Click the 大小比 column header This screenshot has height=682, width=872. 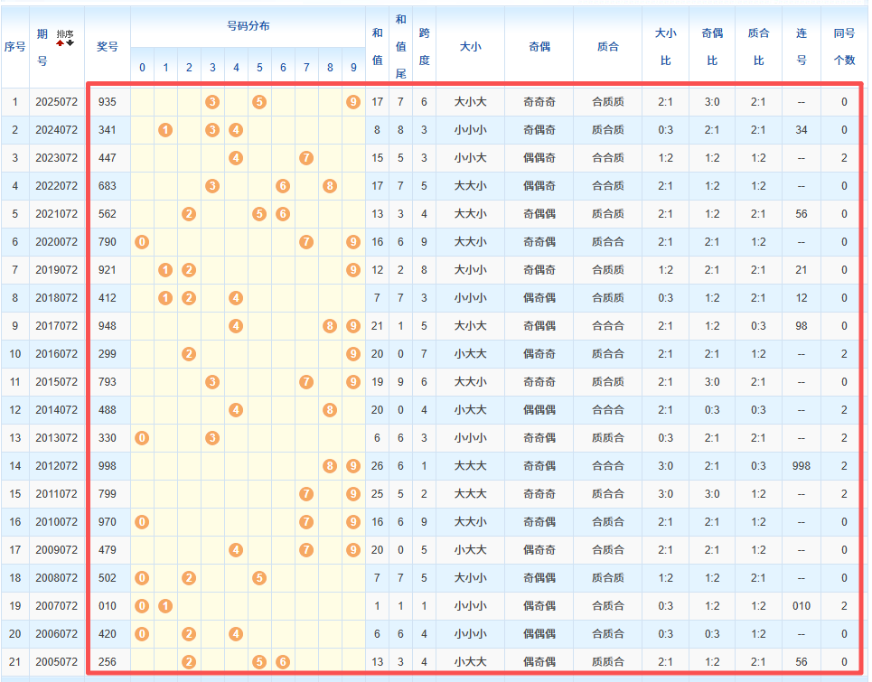pos(665,46)
